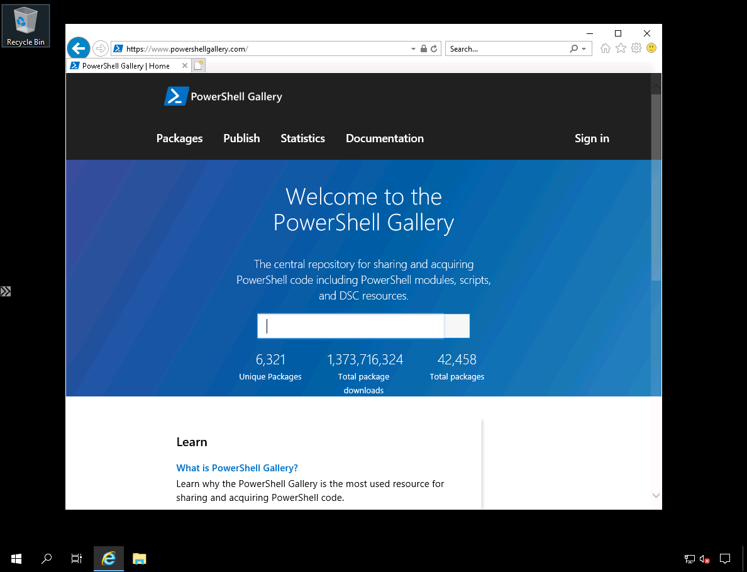Click the gallery package search field

[350, 326]
